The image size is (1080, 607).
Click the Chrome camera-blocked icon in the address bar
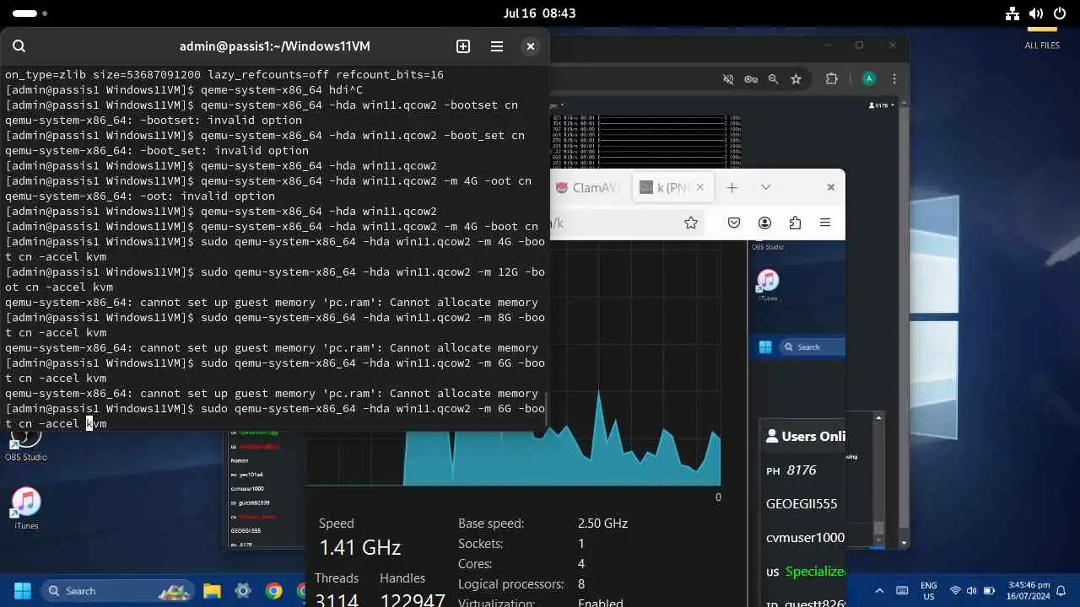[x=728, y=79]
